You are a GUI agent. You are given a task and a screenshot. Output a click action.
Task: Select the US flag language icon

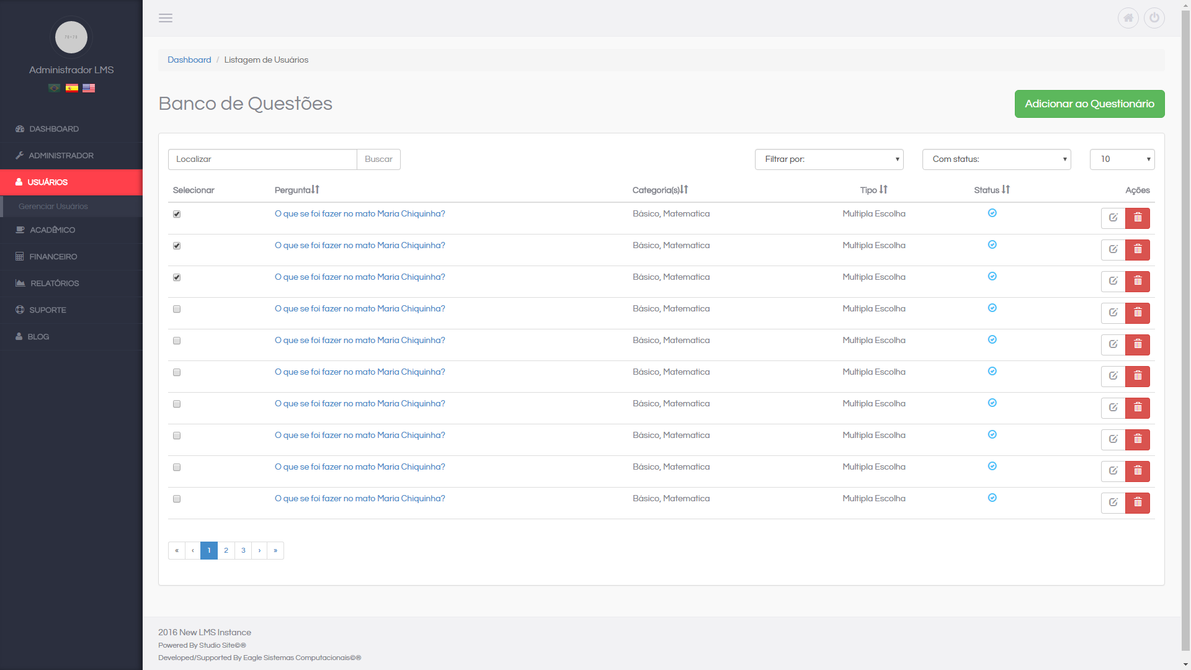(x=89, y=88)
